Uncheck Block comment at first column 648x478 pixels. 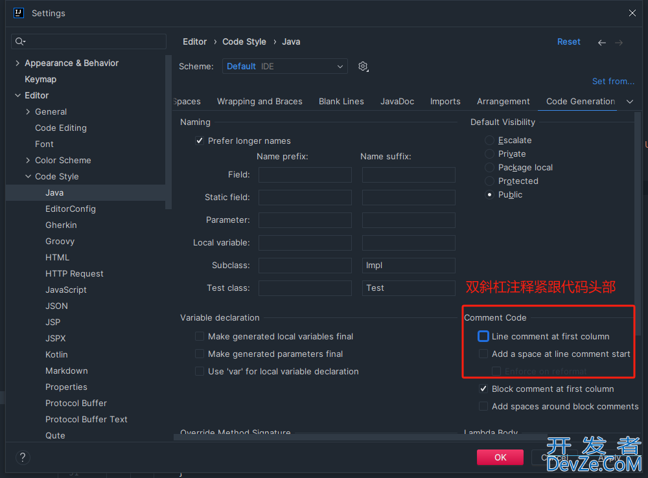[483, 389]
